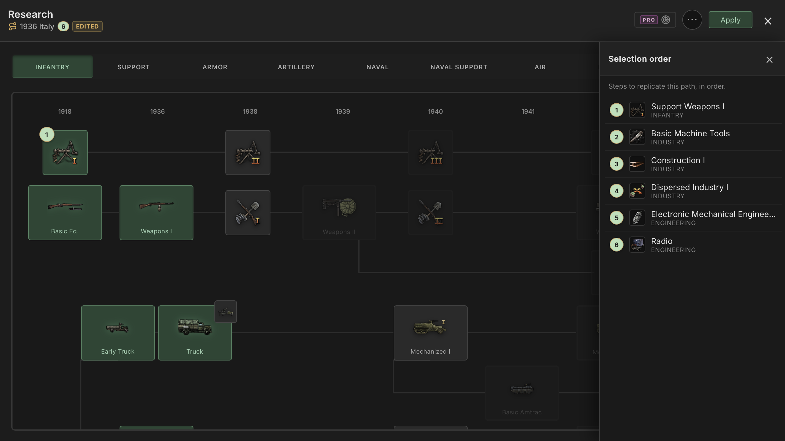Click the Weapons I rifle node
This screenshot has width=785, height=441.
coord(156,213)
